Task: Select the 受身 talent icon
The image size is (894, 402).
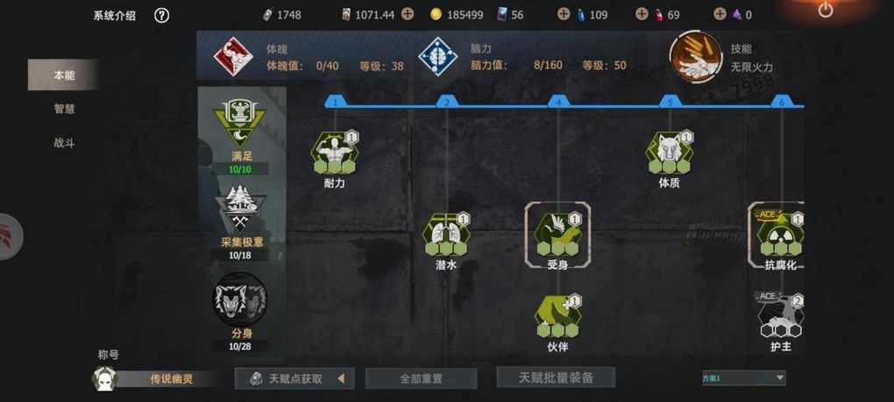Action: [x=557, y=235]
